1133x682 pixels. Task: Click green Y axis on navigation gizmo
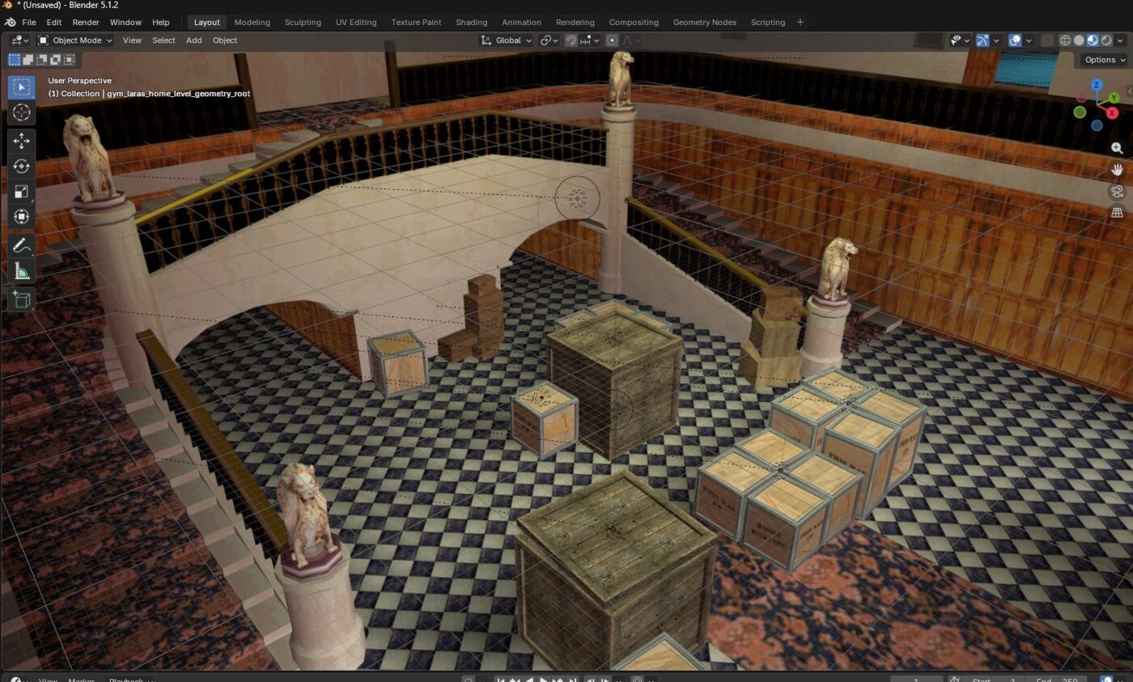pos(1115,98)
